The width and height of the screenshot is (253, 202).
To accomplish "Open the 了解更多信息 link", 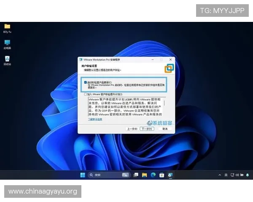I will pos(95,120).
